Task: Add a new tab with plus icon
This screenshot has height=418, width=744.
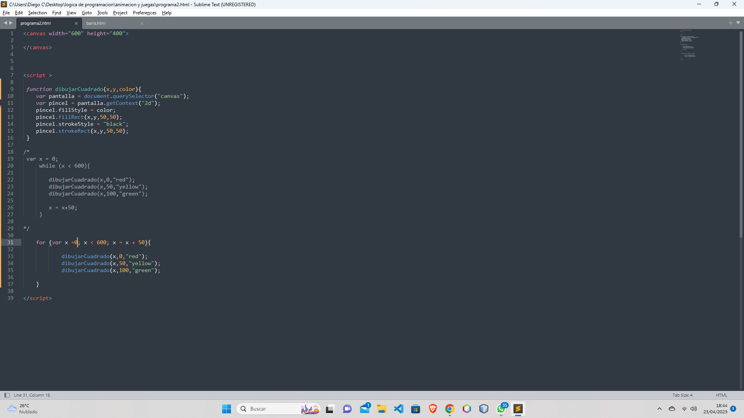Action: click(731, 23)
